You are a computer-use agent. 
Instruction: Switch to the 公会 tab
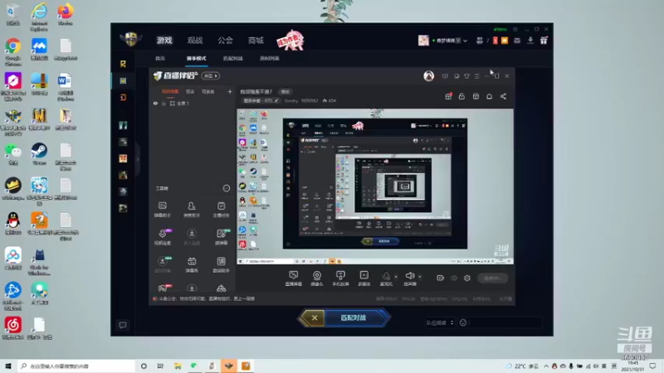coord(225,41)
